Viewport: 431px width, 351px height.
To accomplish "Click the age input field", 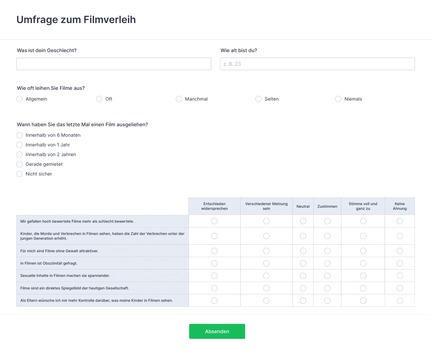I will 317,64.
